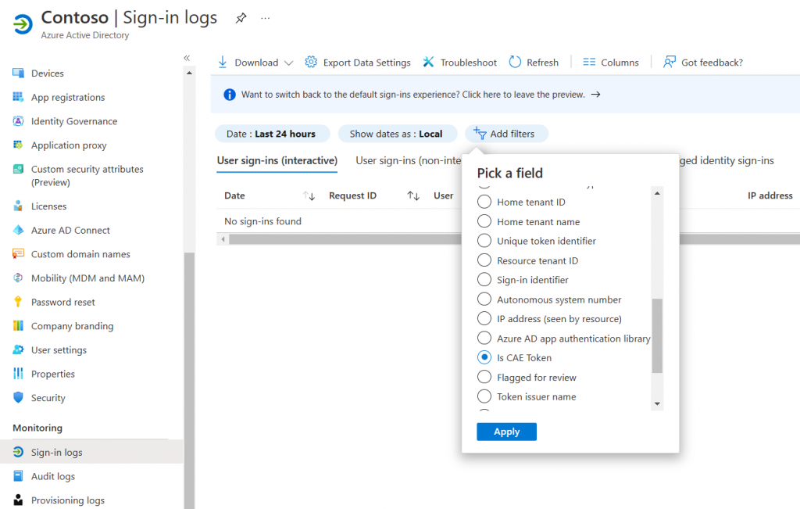This screenshot has width=800, height=509.
Task: Click the Mobility (MDM and MAM) icon
Action: (18, 278)
